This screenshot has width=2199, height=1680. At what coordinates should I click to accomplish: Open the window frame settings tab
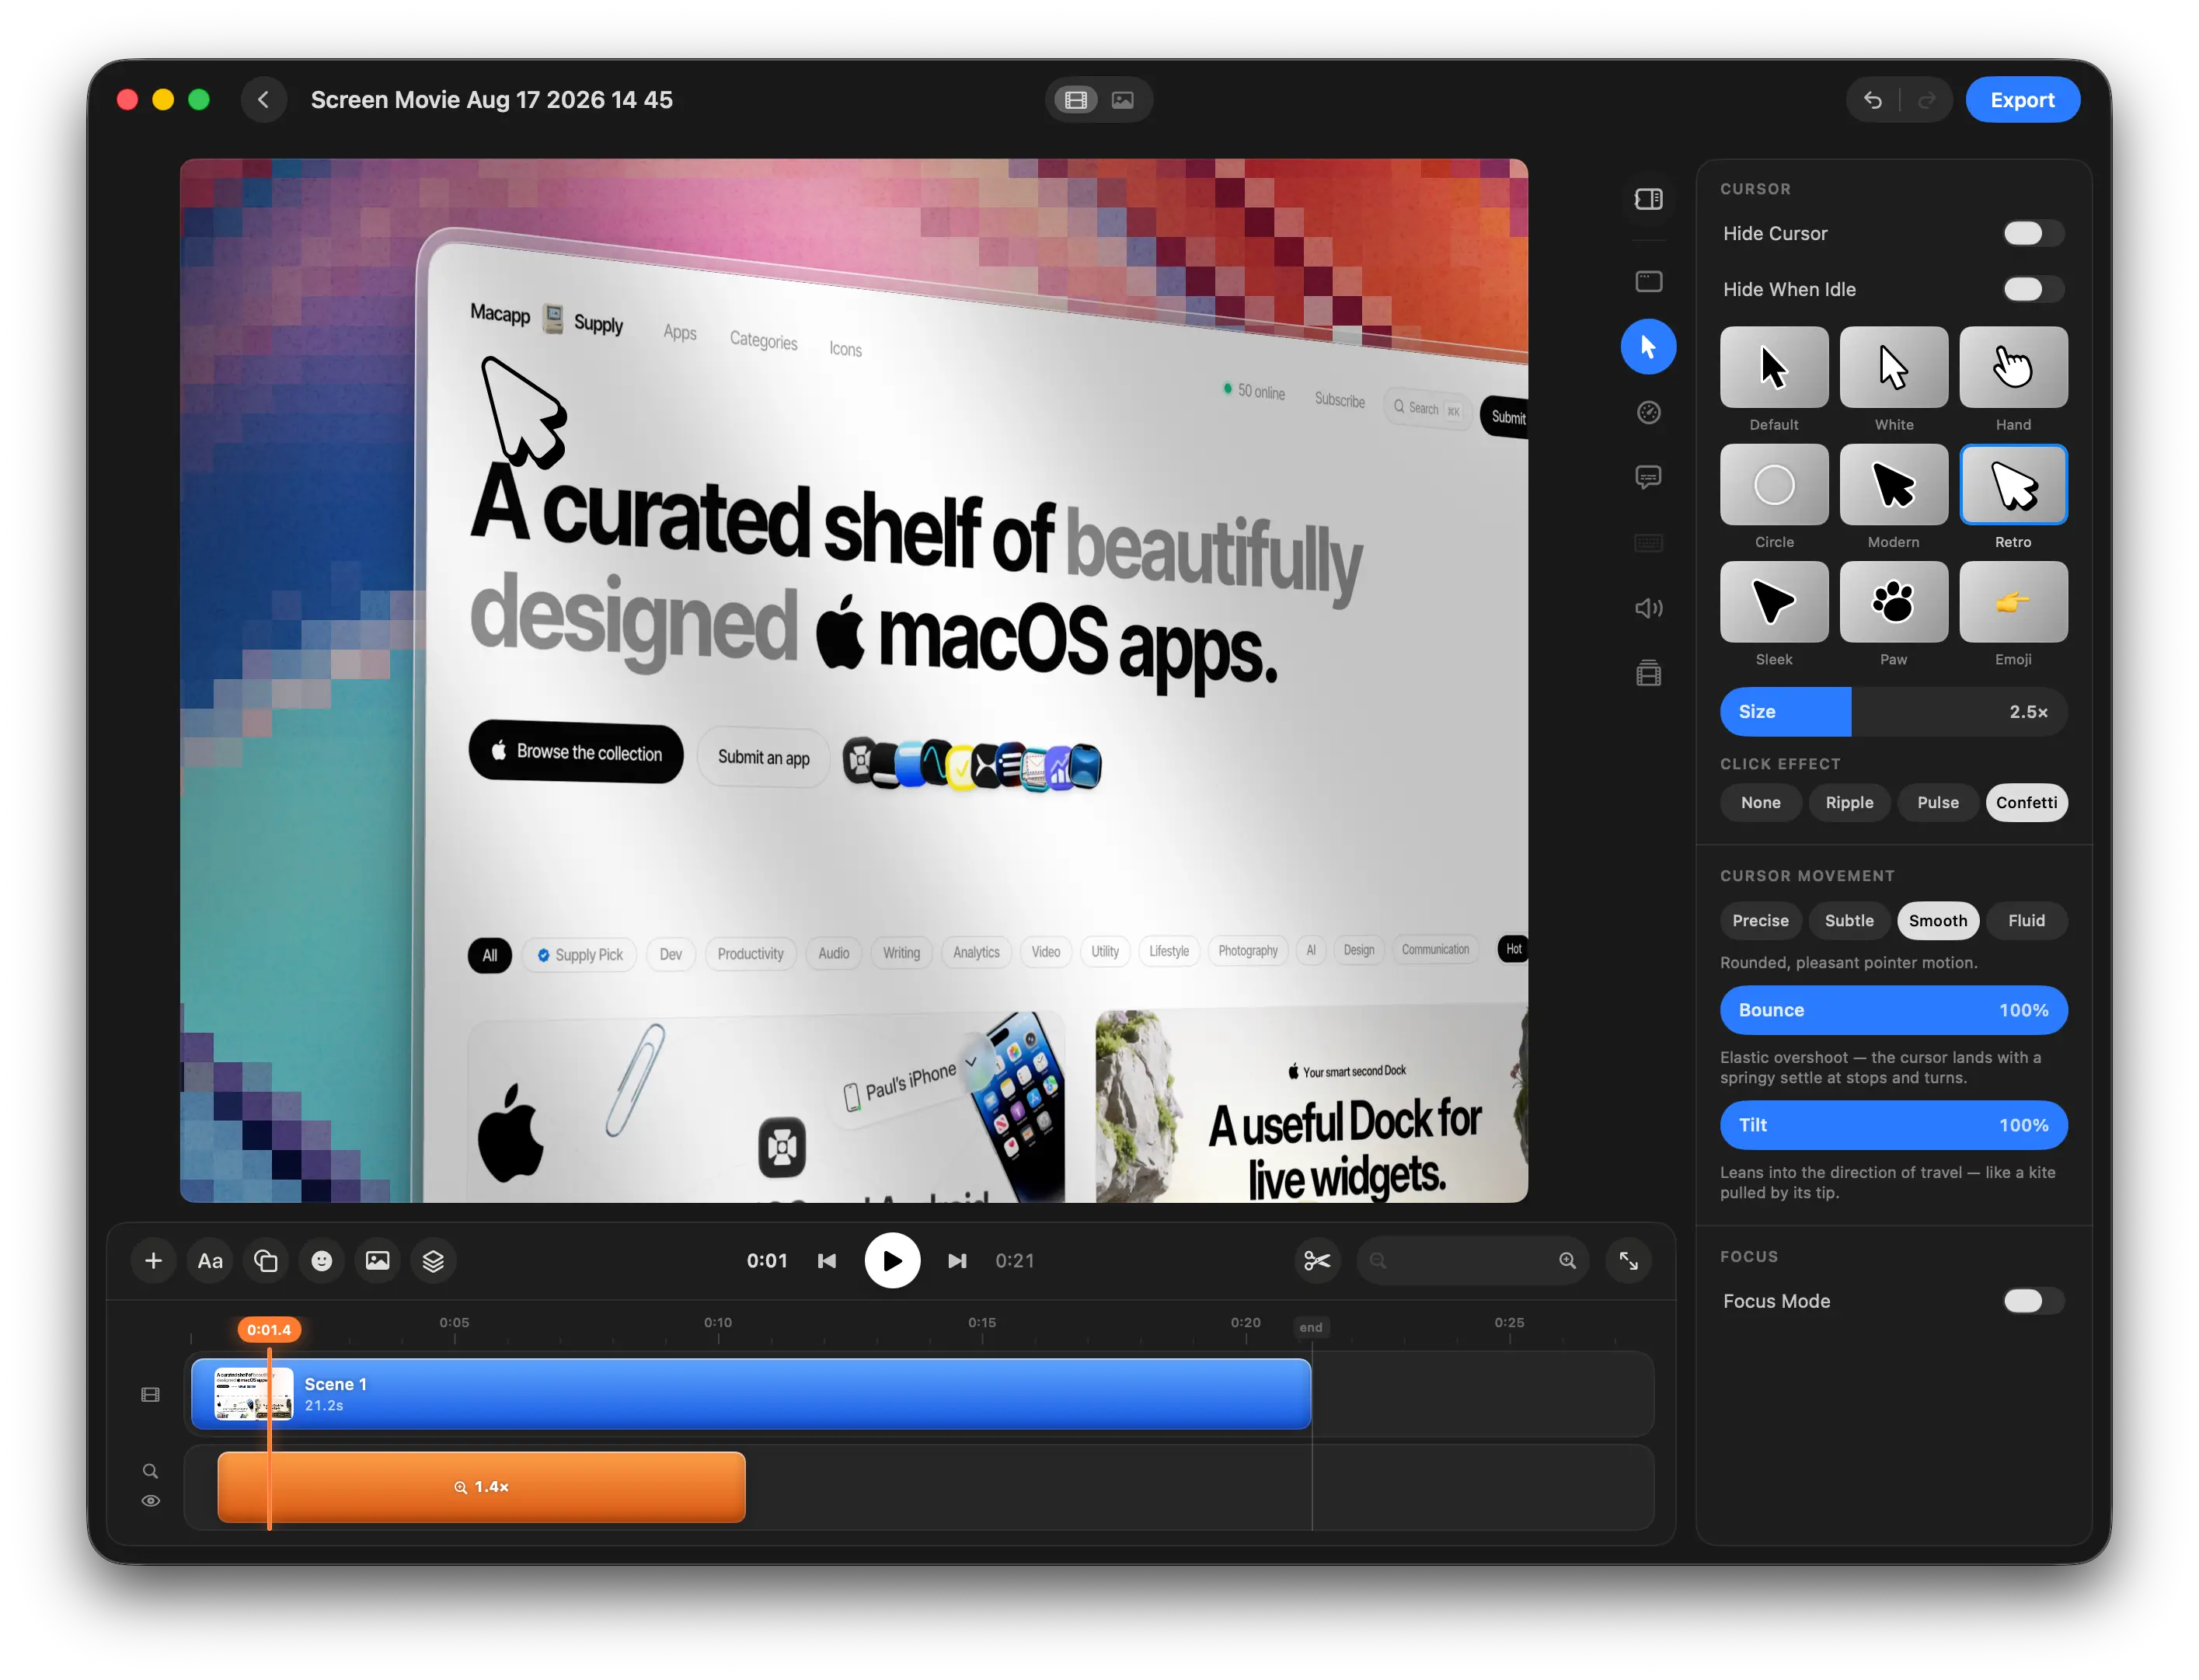1649,282
